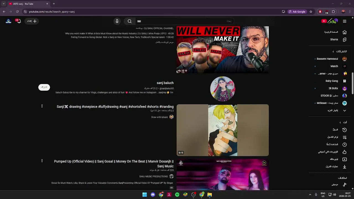Click the Create button
The width and height of the screenshot is (354, 199).
(32, 21)
